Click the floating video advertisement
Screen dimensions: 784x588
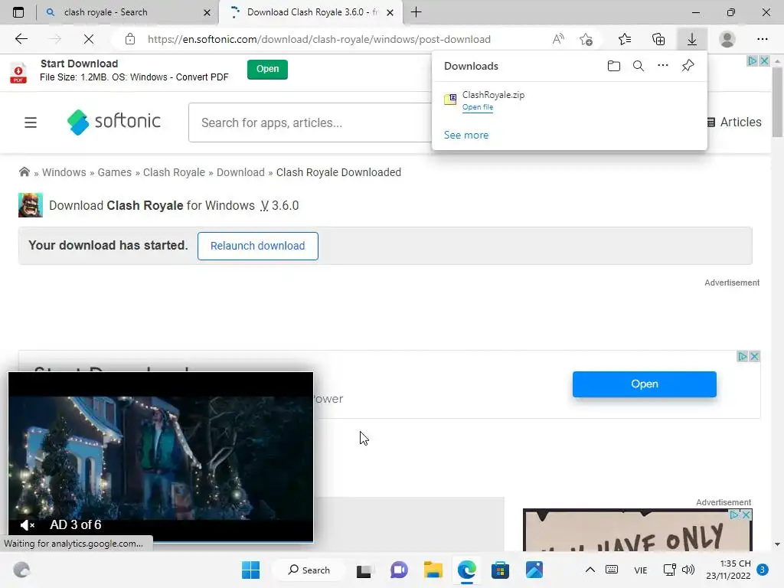point(161,457)
